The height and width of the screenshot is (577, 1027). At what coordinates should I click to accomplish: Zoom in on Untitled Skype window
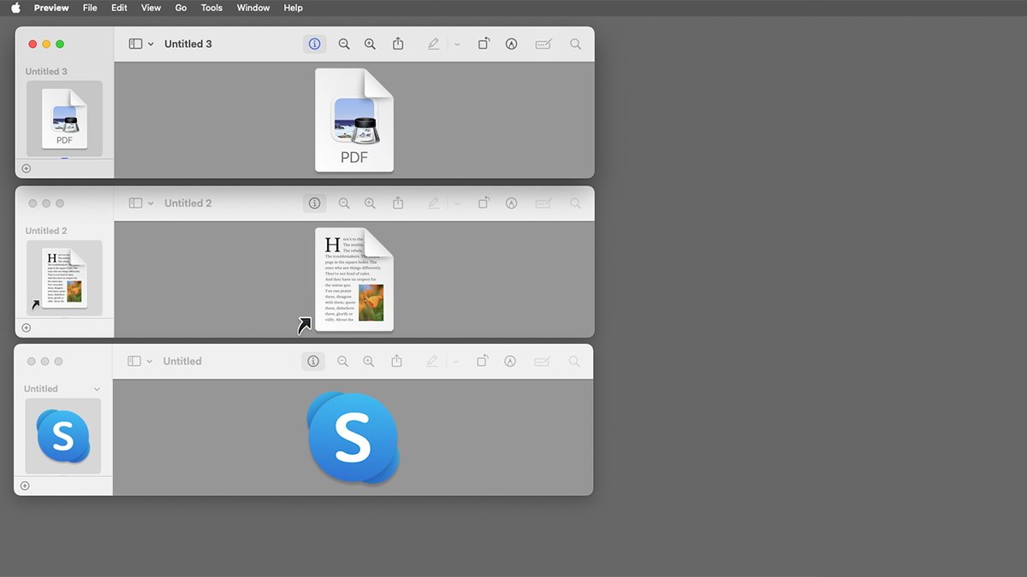click(369, 361)
